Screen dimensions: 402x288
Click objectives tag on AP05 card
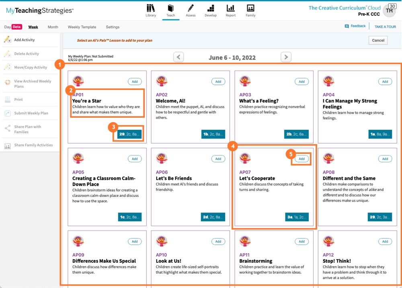130,217
